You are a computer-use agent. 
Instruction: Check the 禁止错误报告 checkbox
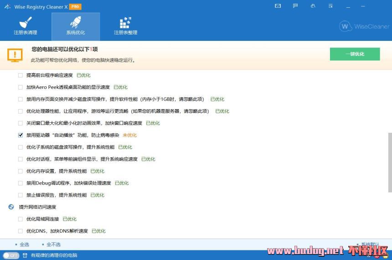point(20,195)
